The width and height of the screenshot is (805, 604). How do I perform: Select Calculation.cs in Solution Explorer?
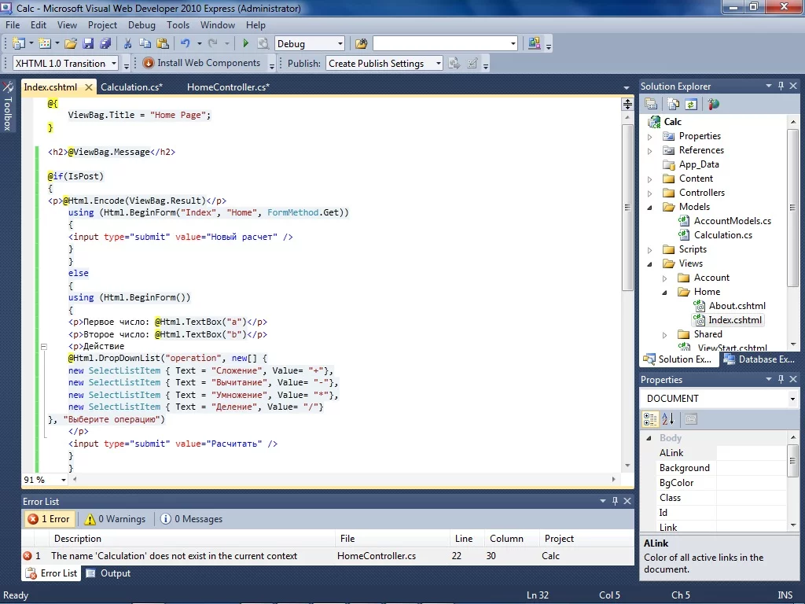(722, 235)
